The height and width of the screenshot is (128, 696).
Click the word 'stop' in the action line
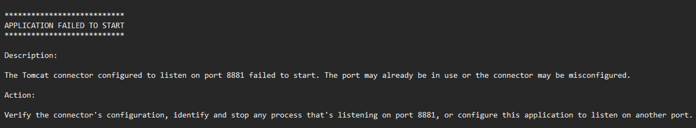pyautogui.click(x=240, y=115)
